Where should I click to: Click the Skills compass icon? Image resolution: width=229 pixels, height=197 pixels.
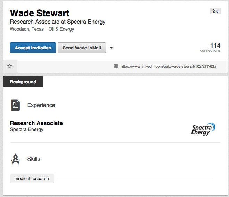[15, 159]
